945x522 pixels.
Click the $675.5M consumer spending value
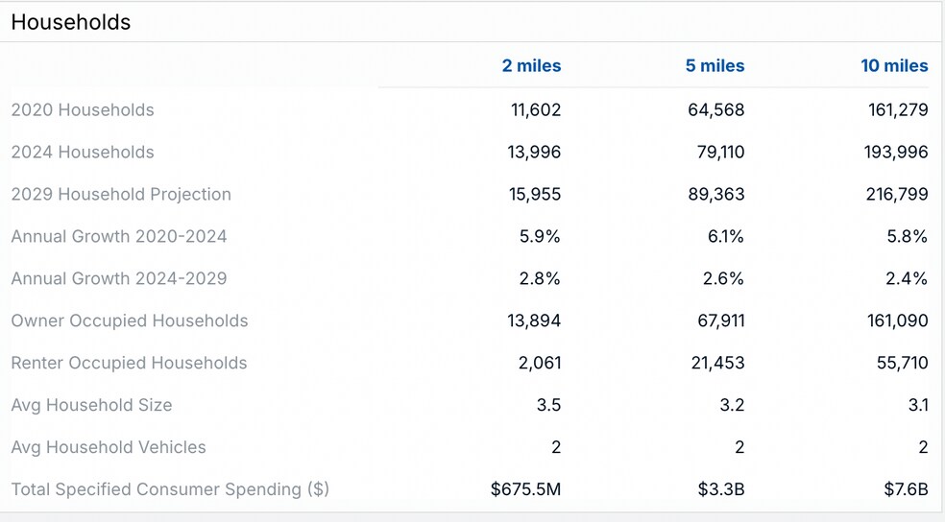[525, 489]
